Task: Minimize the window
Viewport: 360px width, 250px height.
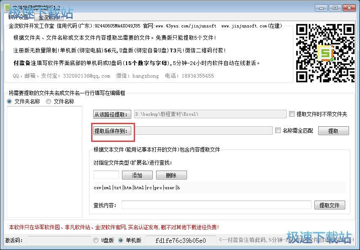Action: pyautogui.click(x=321, y=8)
